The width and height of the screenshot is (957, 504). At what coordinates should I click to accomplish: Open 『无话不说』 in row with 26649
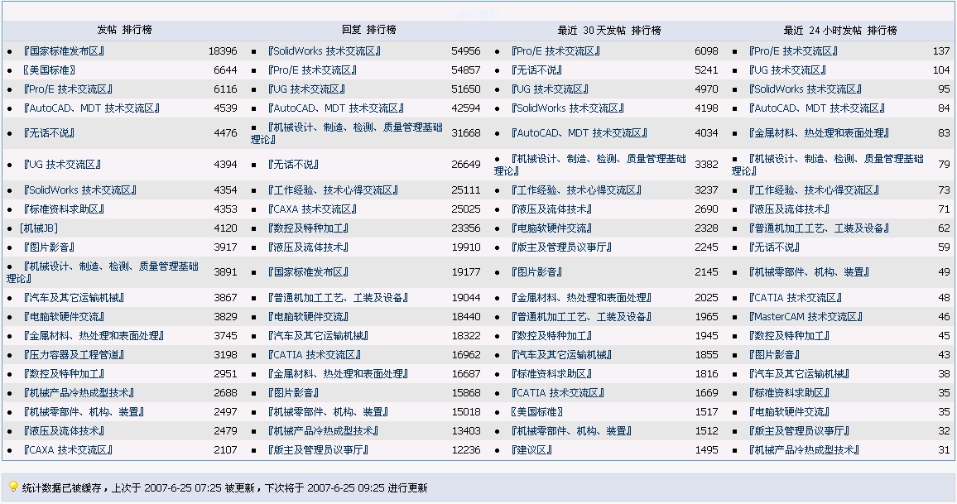coord(293,165)
